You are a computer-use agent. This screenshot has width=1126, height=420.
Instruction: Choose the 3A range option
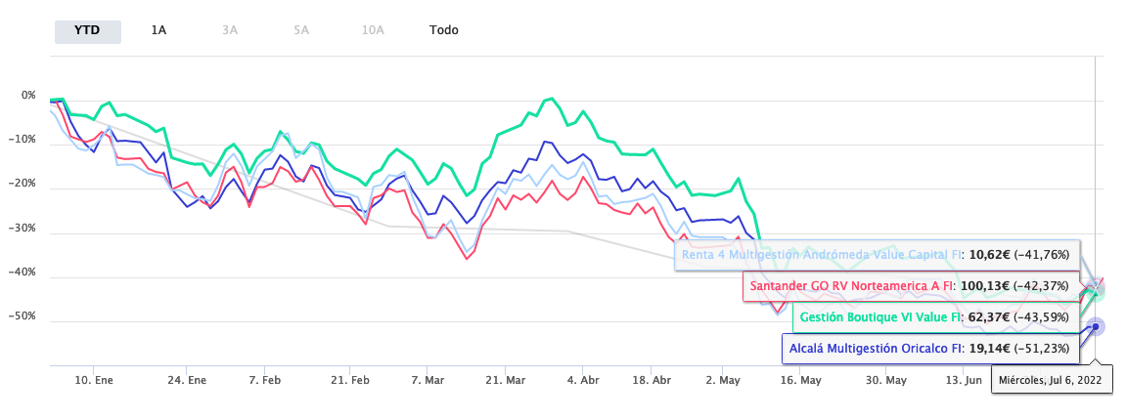pyautogui.click(x=230, y=29)
